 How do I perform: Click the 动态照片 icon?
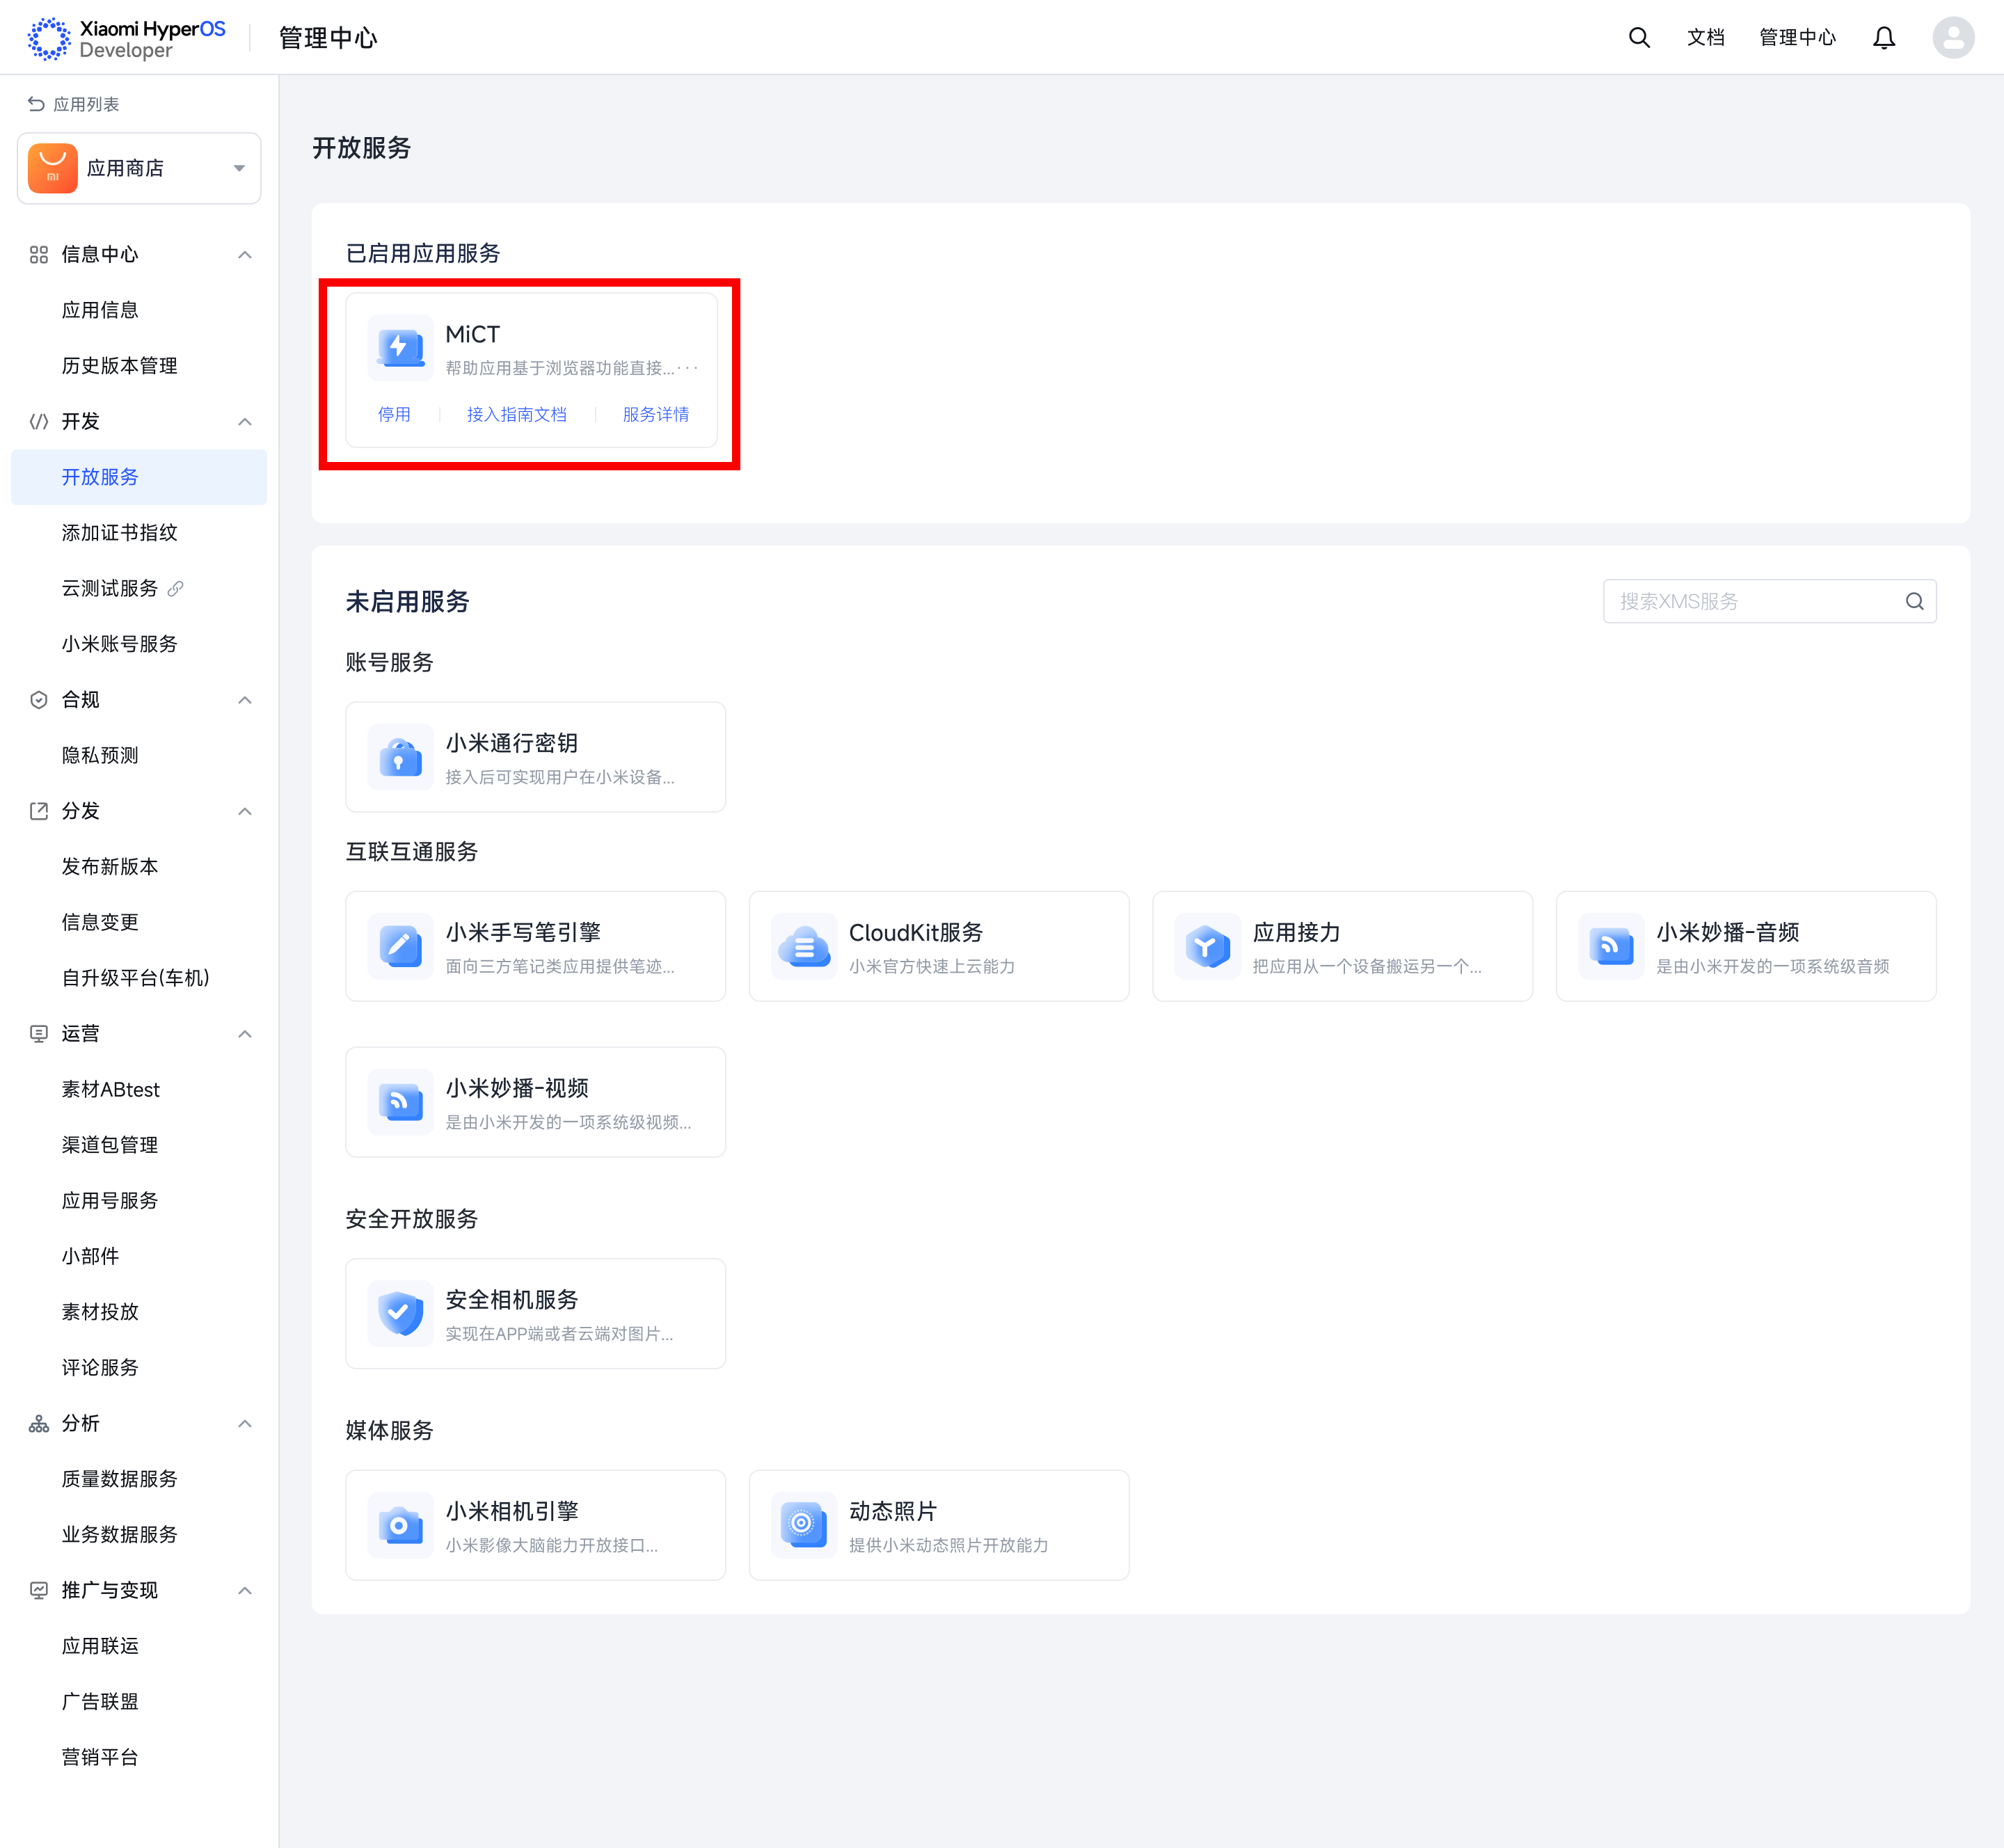click(x=804, y=1525)
